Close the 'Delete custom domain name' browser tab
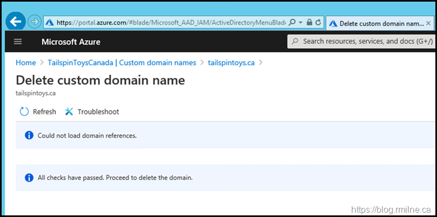The height and width of the screenshot is (217, 437). point(428,23)
